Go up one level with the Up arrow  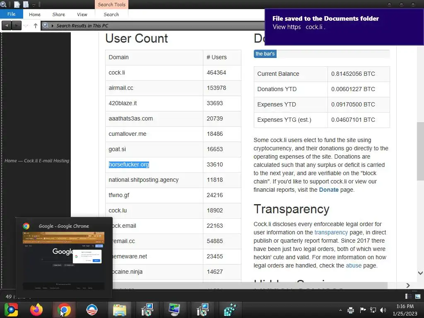click(x=36, y=26)
